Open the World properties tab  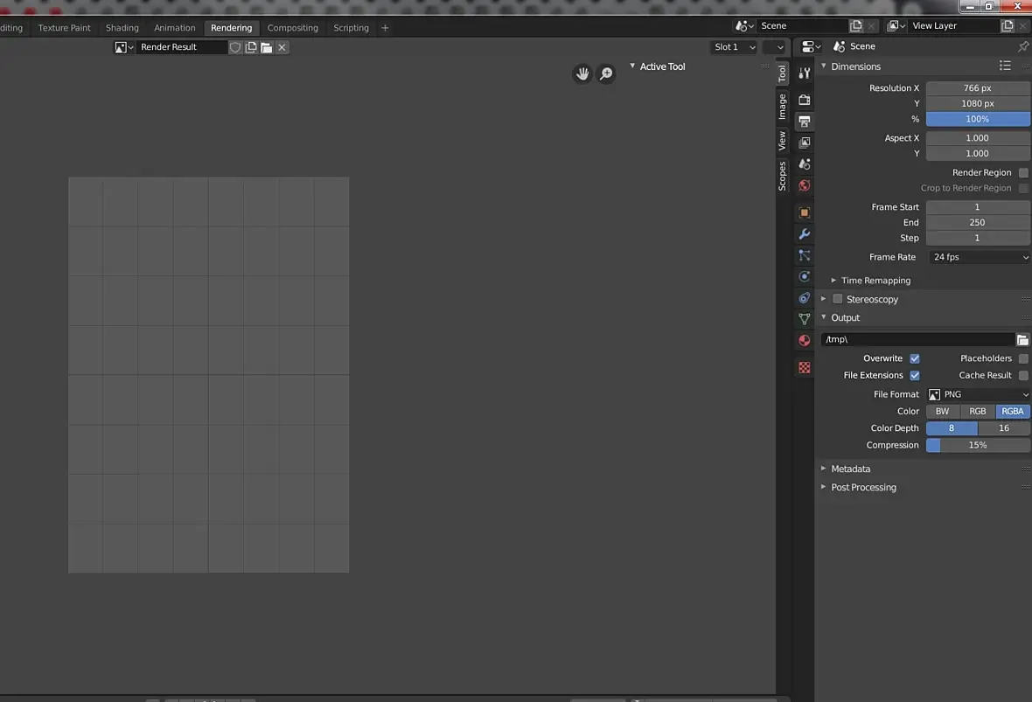[x=804, y=185]
